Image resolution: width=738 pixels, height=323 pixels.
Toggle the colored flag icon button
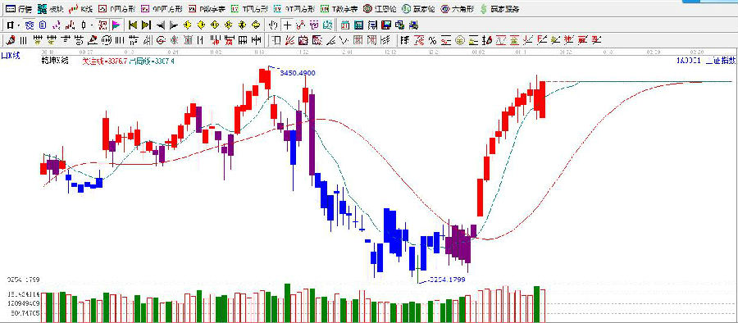pyautogui.click(x=116, y=25)
